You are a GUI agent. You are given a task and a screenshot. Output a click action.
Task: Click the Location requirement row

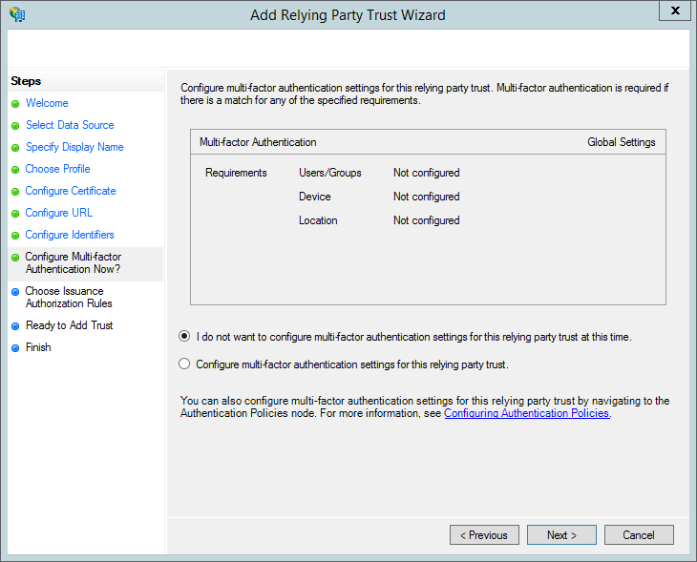pos(318,220)
